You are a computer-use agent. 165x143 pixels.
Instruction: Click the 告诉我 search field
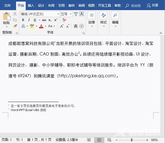click(133, 5)
